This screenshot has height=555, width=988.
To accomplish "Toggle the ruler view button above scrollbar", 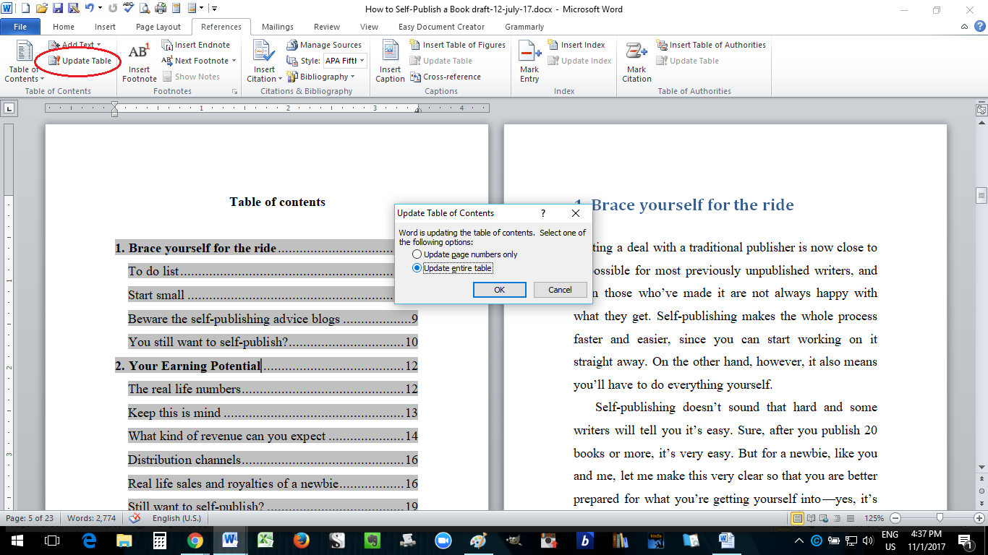I will point(981,110).
